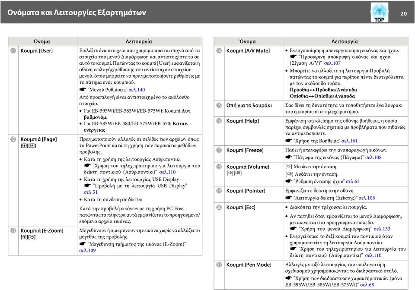The height and width of the screenshot is (290, 415).
Task: Open link σελ.110 in Κουμπιά [Page] row
Action: point(167,172)
